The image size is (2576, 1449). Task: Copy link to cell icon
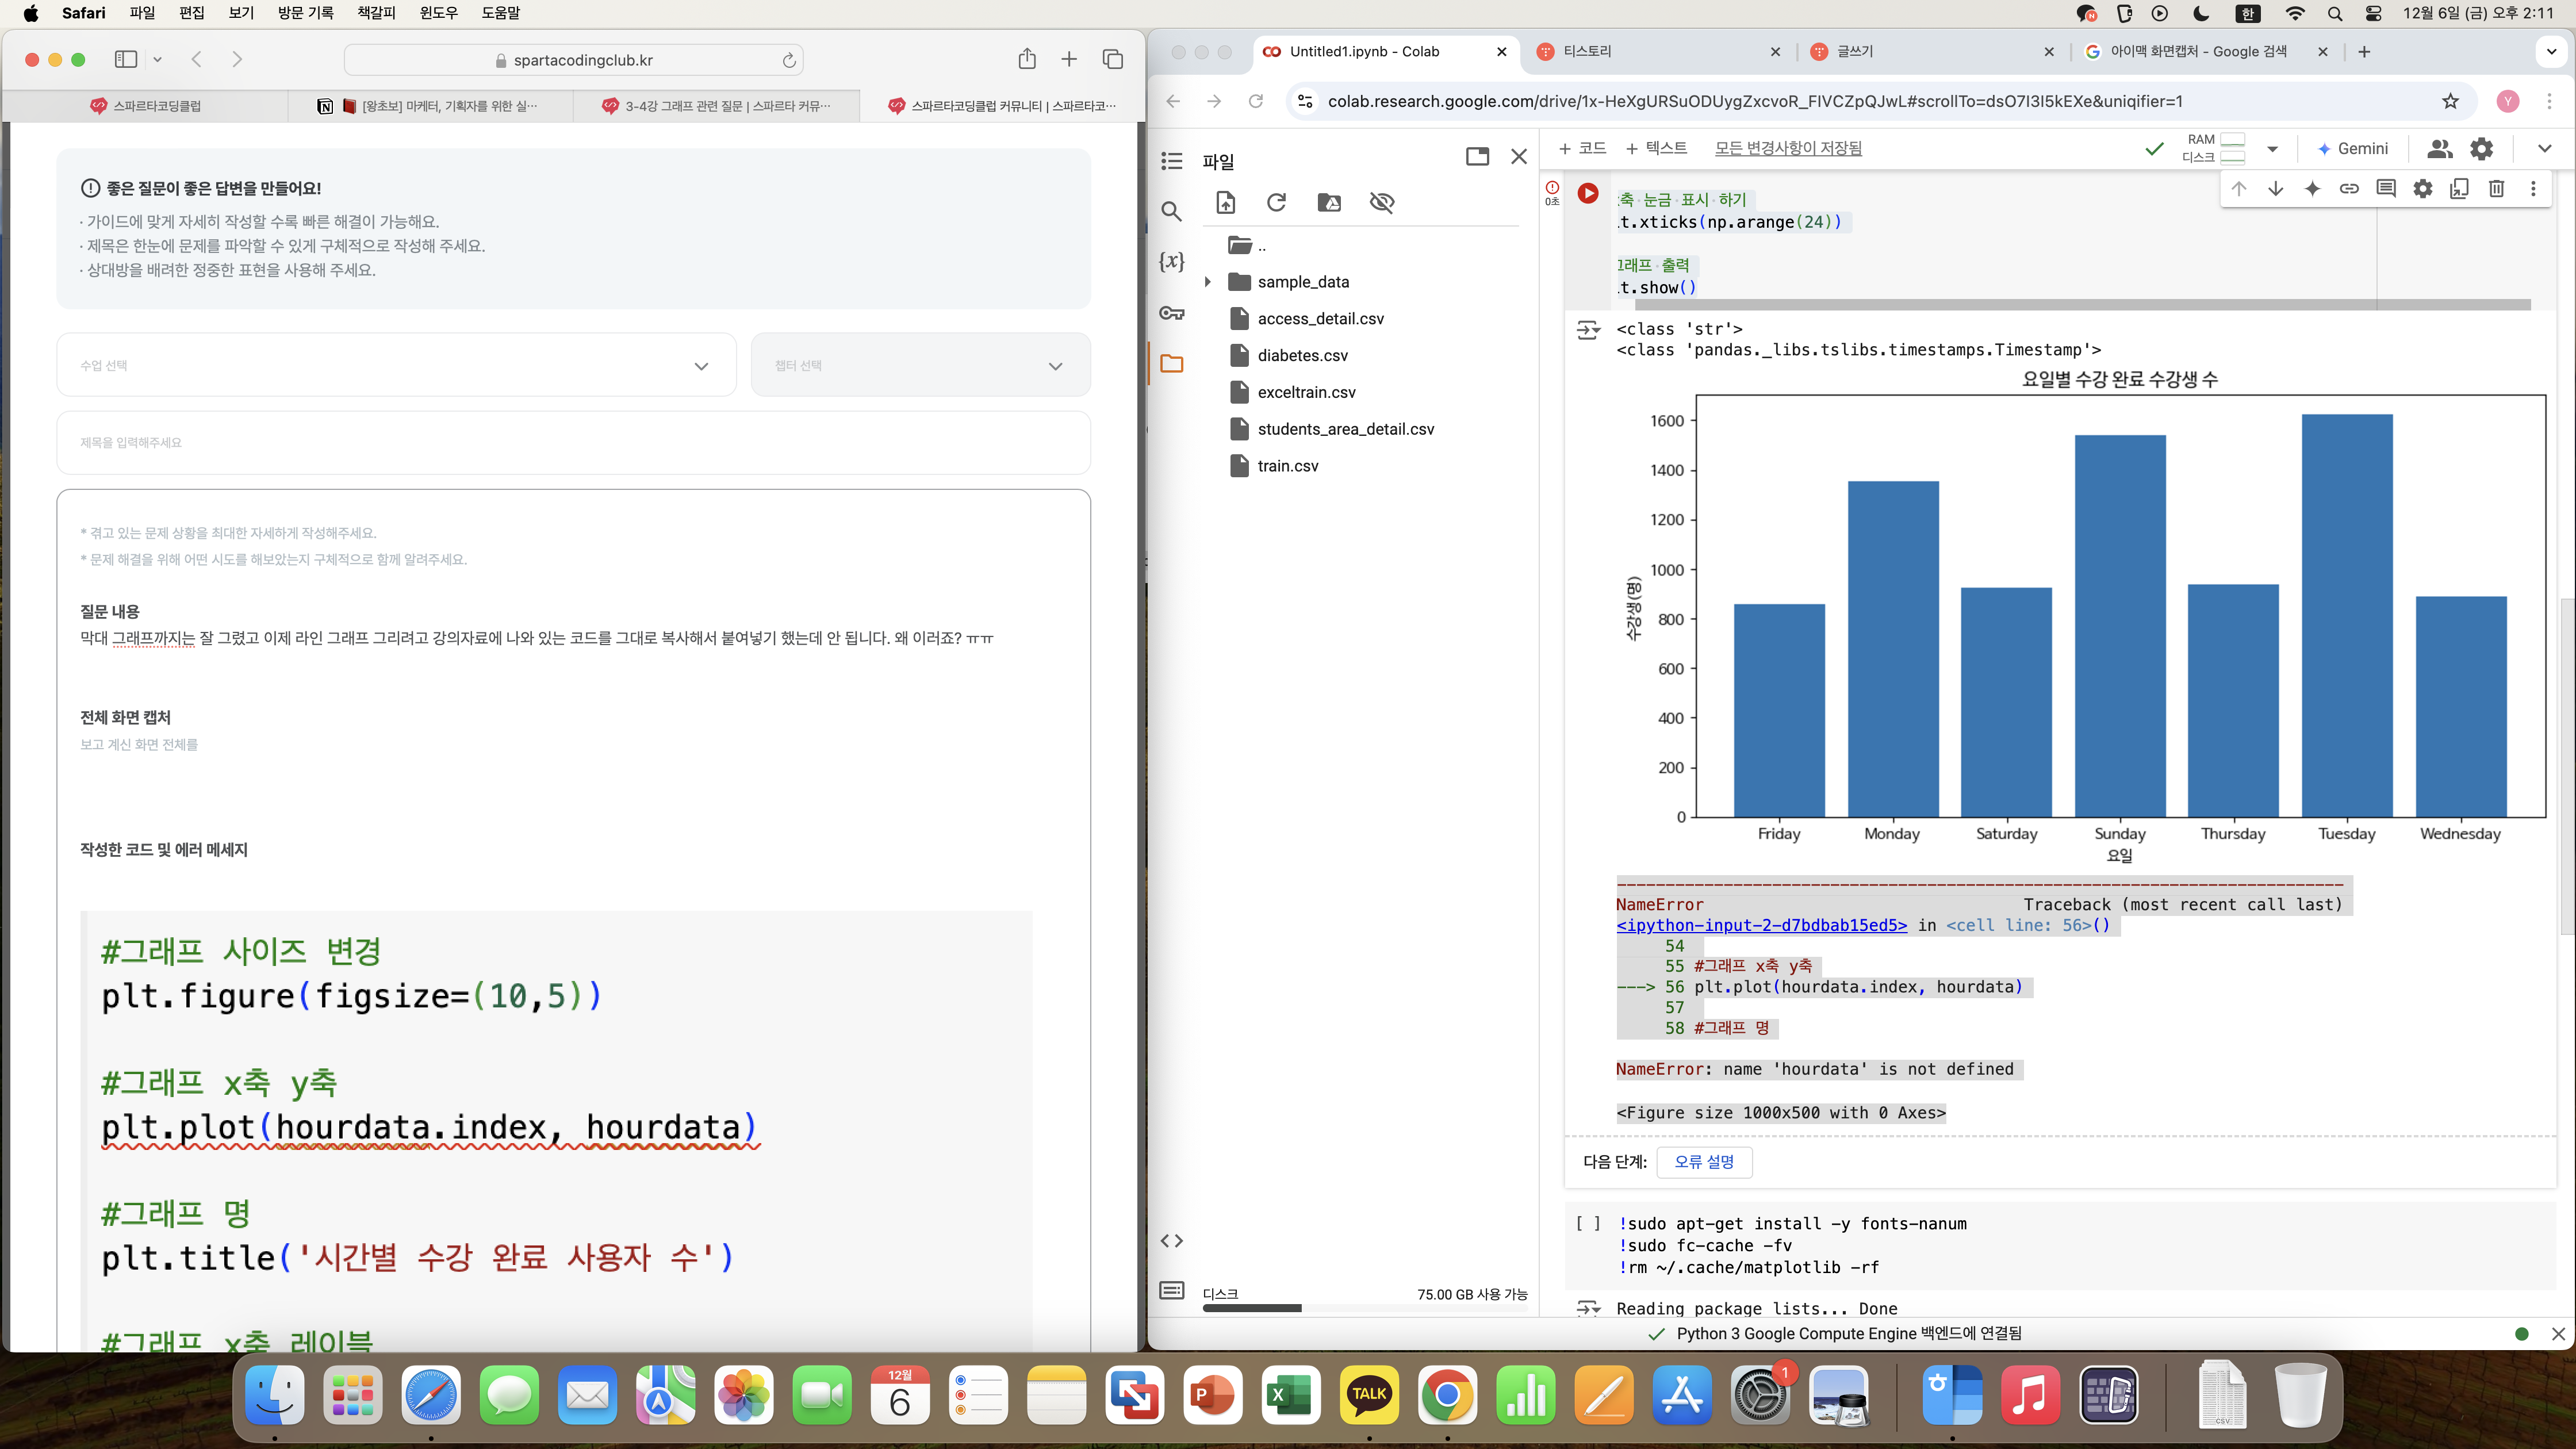pyautogui.click(x=2349, y=188)
